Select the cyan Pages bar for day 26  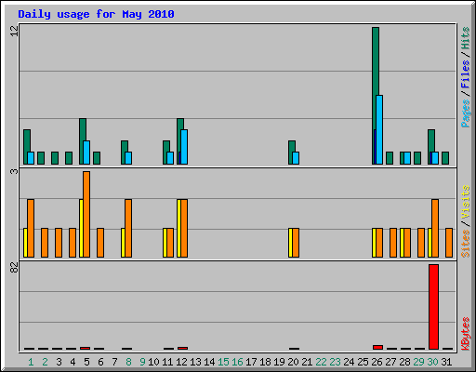379,129
